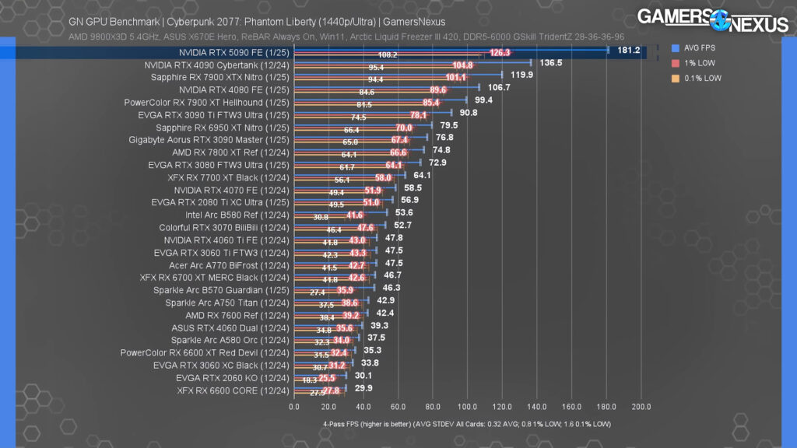
Task: Select the 'XFX RX 7700 XT Black (12/24)' label
Action: tap(228, 178)
